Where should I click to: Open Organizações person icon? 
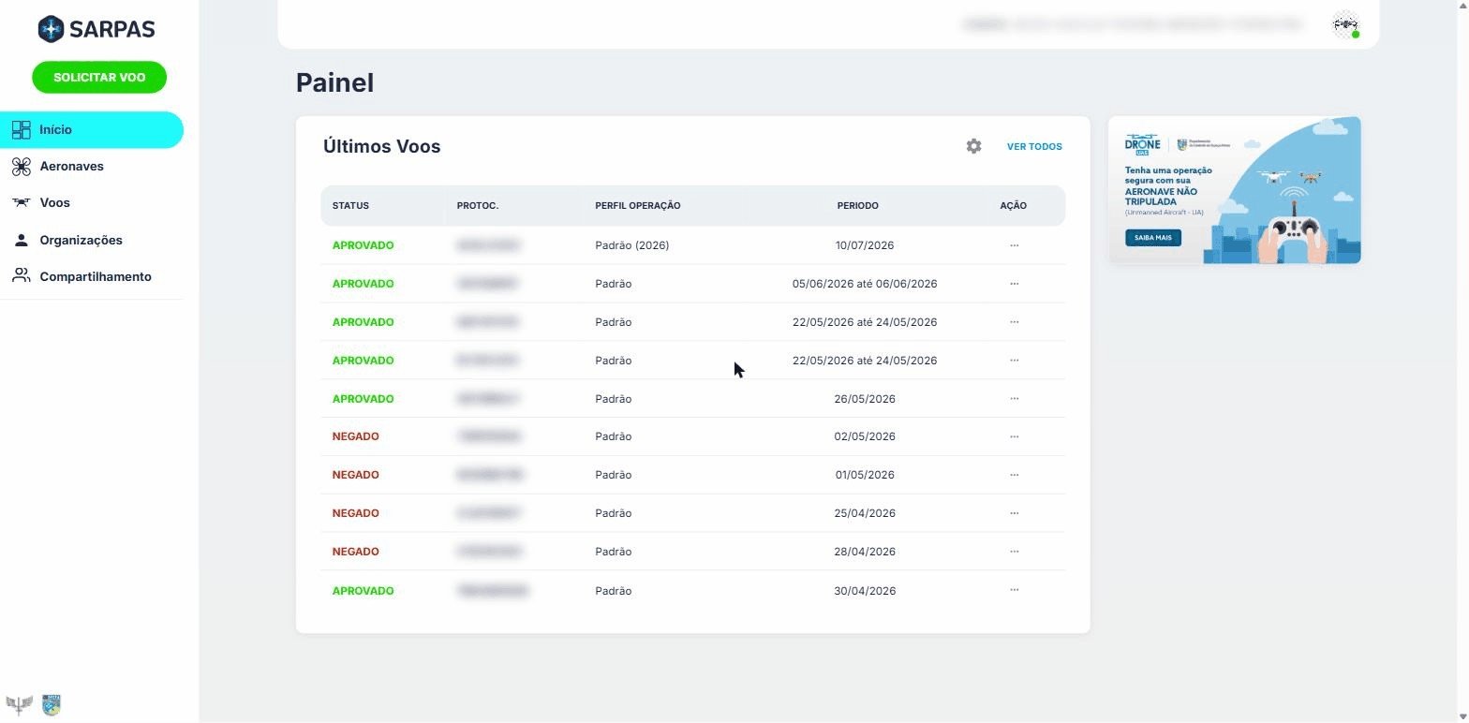pyautogui.click(x=21, y=240)
